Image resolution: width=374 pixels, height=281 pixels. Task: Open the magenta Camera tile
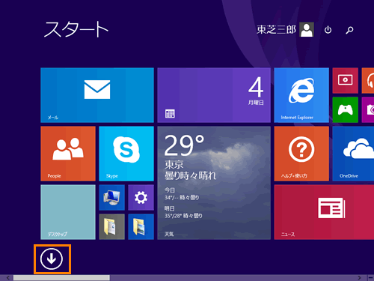(368, 109)
